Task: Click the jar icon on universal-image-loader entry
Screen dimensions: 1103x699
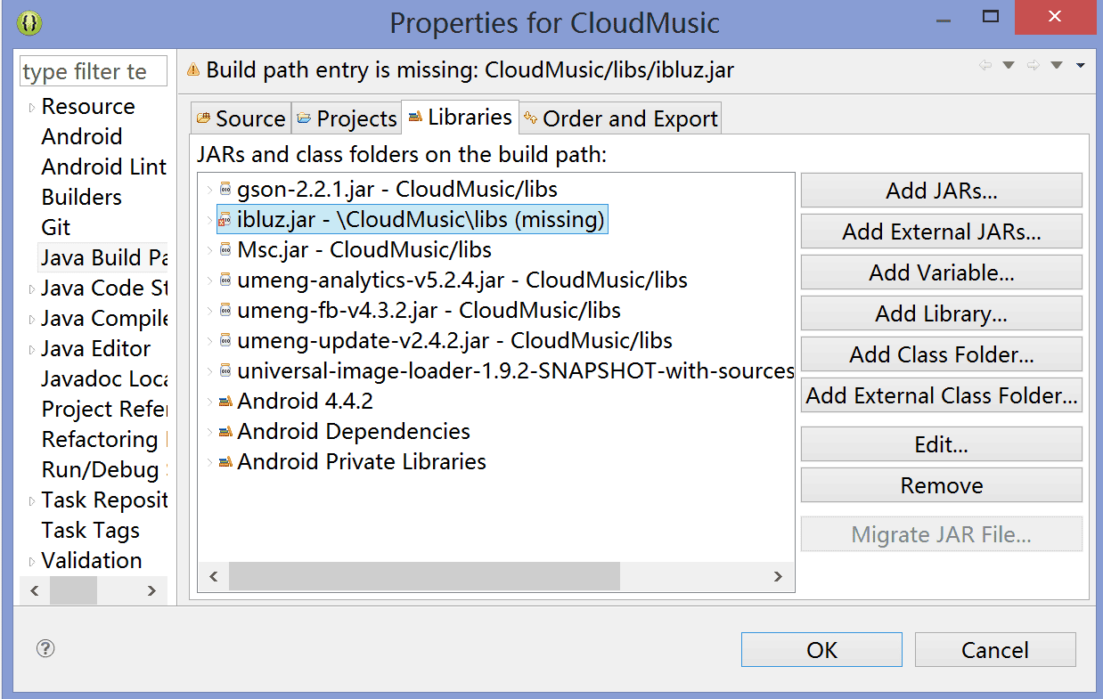Action: pyautogui.click(x=226, y=370)
